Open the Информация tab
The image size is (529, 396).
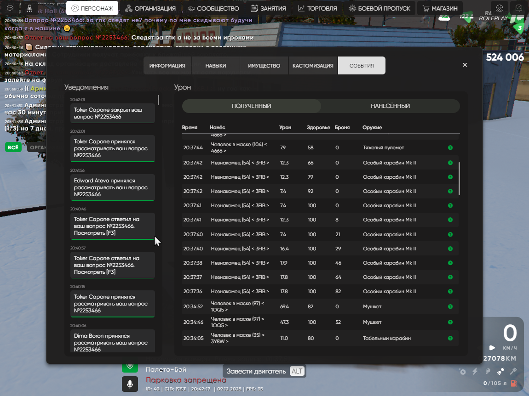pyautogui.click(x=167, y=66)
